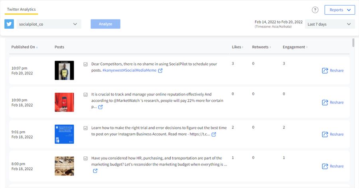
Task: Click the Twitter bird account icon
Action: [9, 24]
